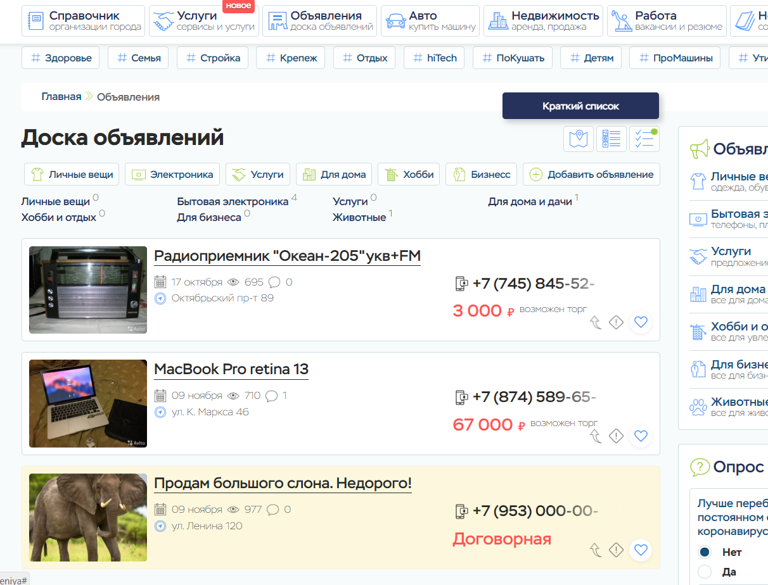Select the 'Да' poll radio option
The height and width of the screenshot is (585, 768).
click(x=705, y=572)
